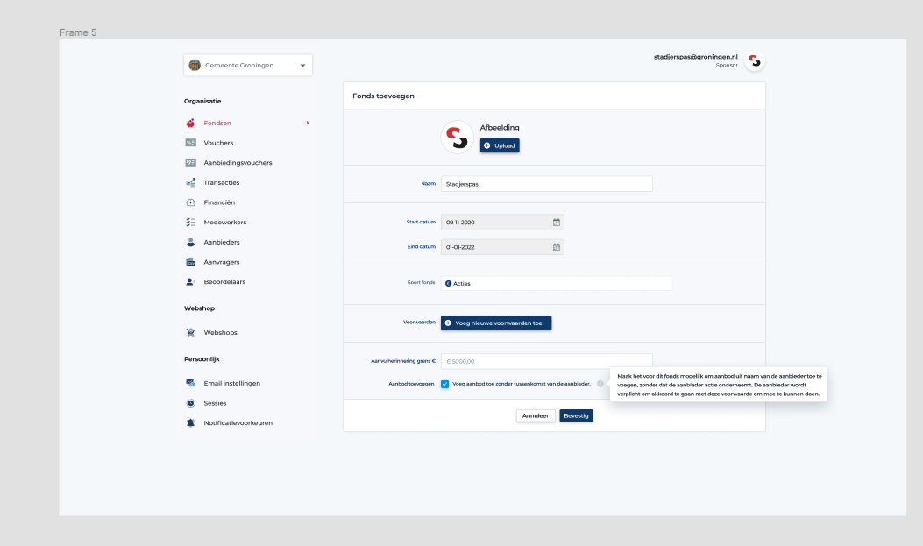Click Voeg nieuwe voorwaarden toe button
This screenshot has width=923, height=546.
(x=496, y=323)
